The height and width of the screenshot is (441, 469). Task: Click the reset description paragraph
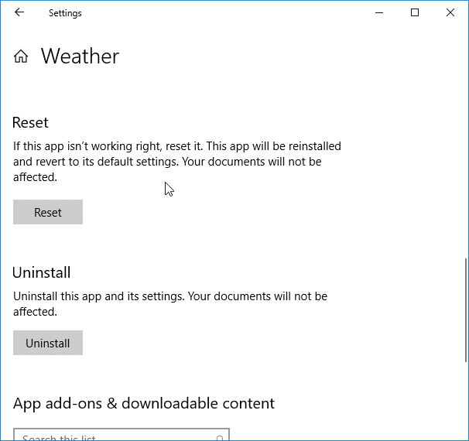pos(177,162)
